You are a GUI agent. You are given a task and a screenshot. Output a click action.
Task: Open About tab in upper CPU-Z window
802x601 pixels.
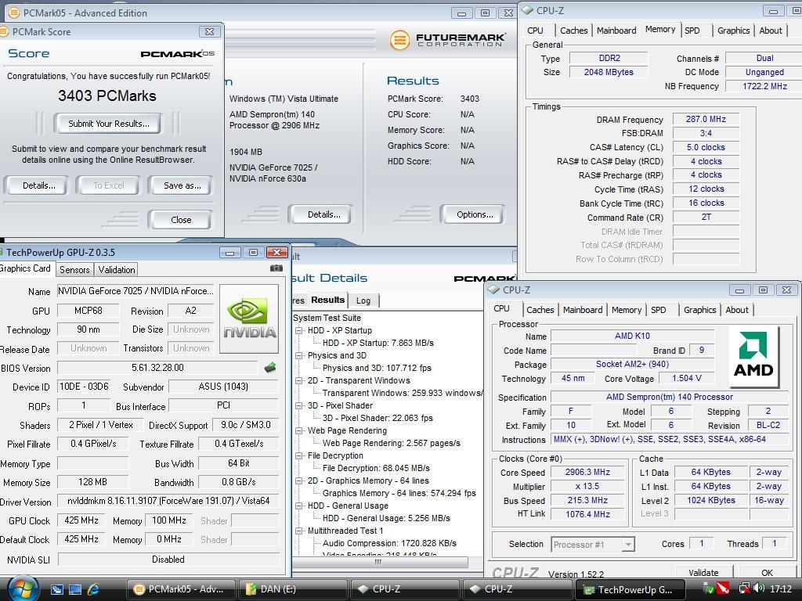[771, 31]
